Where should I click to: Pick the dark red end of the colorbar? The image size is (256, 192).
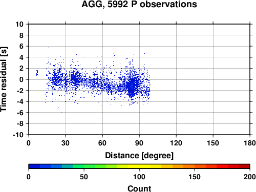[244, 166]
